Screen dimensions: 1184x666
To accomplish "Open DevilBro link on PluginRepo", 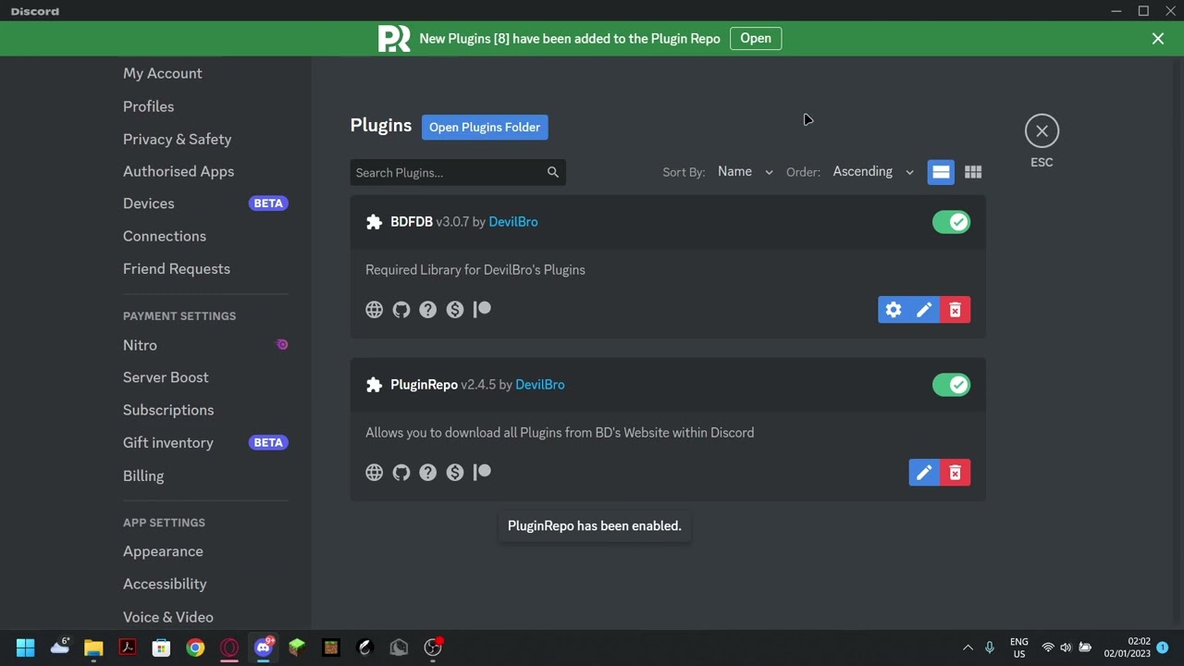I will (x=540, y=385).
